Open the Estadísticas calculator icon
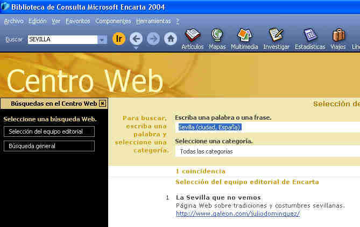Screen dimensions: 360x227 (x=310, y=35)
